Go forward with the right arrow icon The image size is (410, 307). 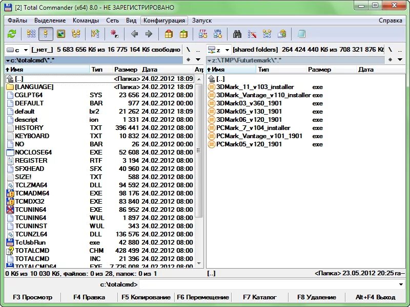tap(149, 34)
